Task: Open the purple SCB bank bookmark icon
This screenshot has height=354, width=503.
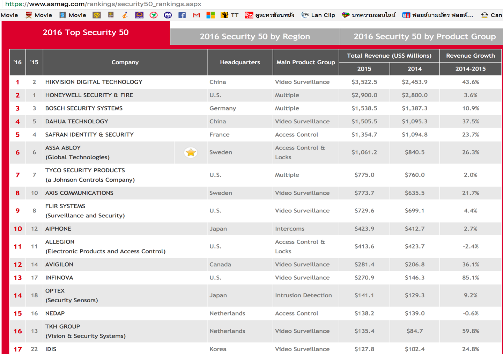Action: [139, 15]
